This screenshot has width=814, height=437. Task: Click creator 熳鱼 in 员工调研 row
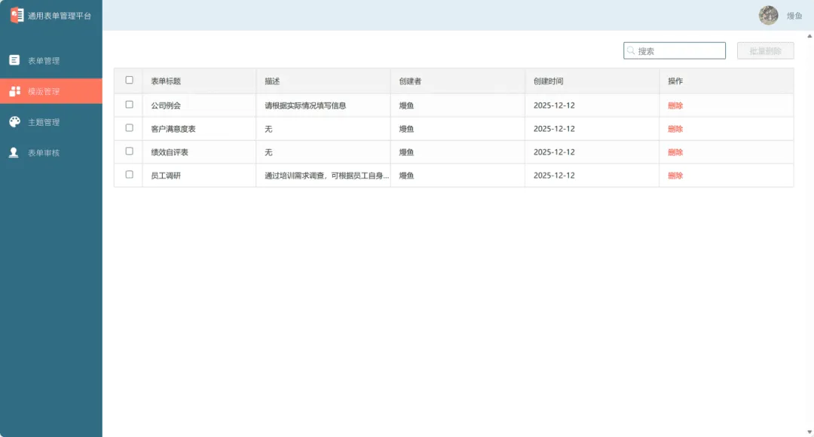click(406, 176)
